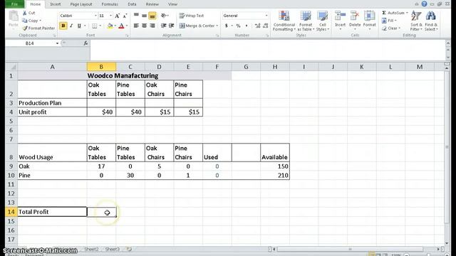Click the Insert cells icon
Image resolution: width=456 pixels, height=256 pixels.
(x=340, y=16)
